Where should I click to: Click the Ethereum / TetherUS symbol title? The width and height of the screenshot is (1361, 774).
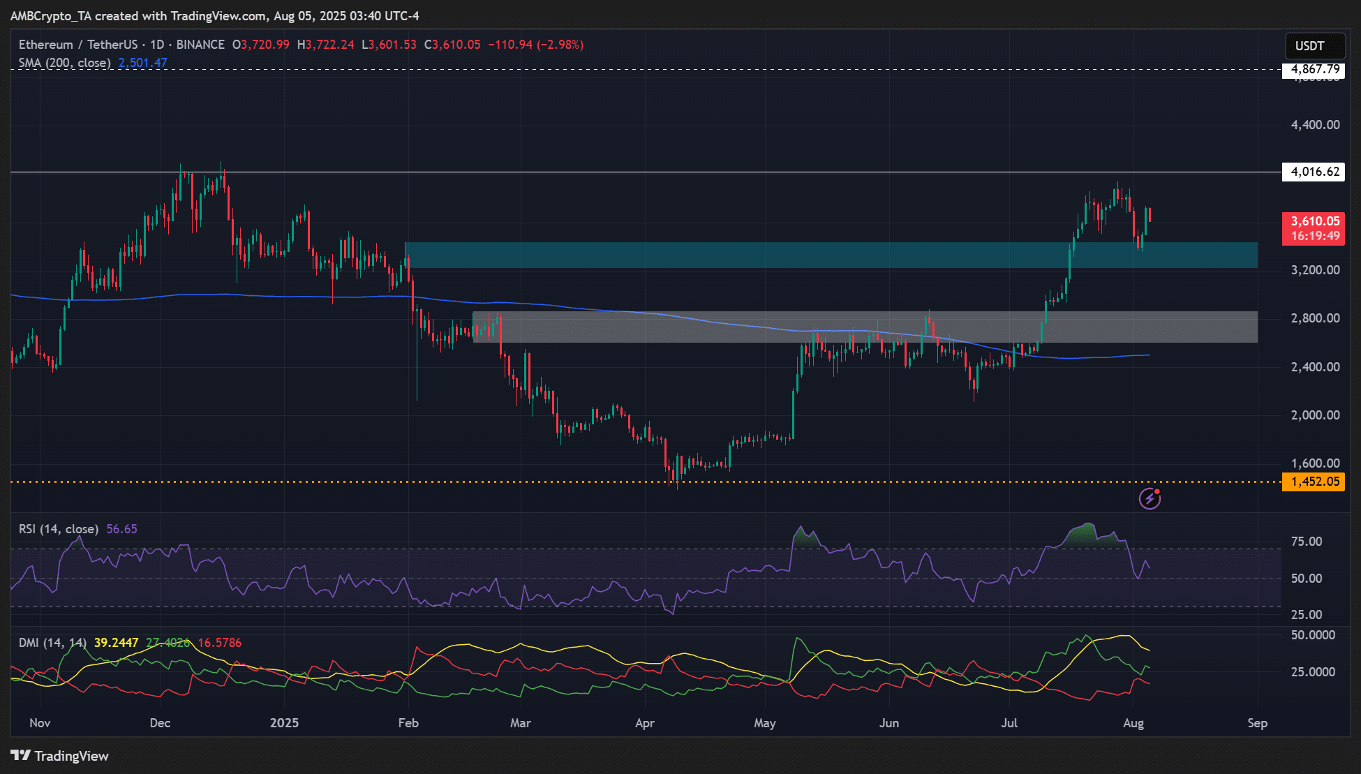(x=77, y=45)
